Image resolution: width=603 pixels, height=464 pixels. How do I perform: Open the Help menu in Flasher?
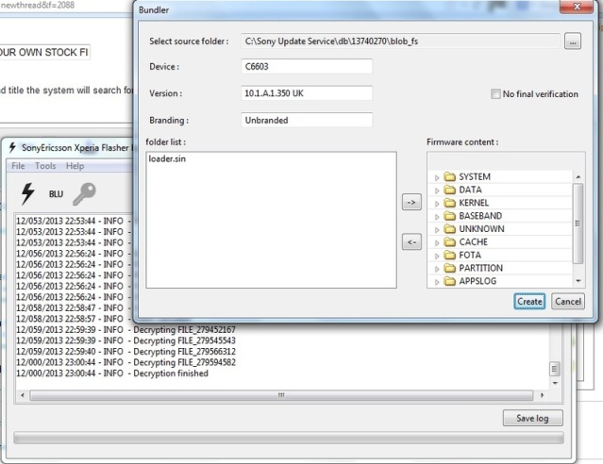[75, 166]
